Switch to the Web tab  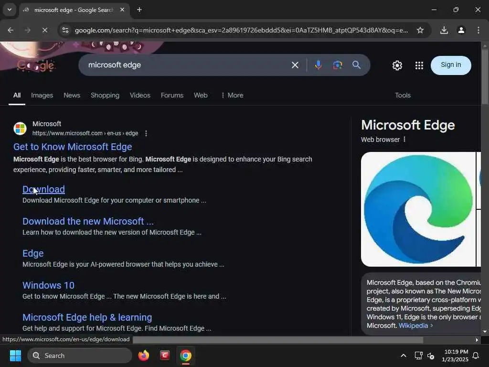pyautogui.click(x=201, y=95)
